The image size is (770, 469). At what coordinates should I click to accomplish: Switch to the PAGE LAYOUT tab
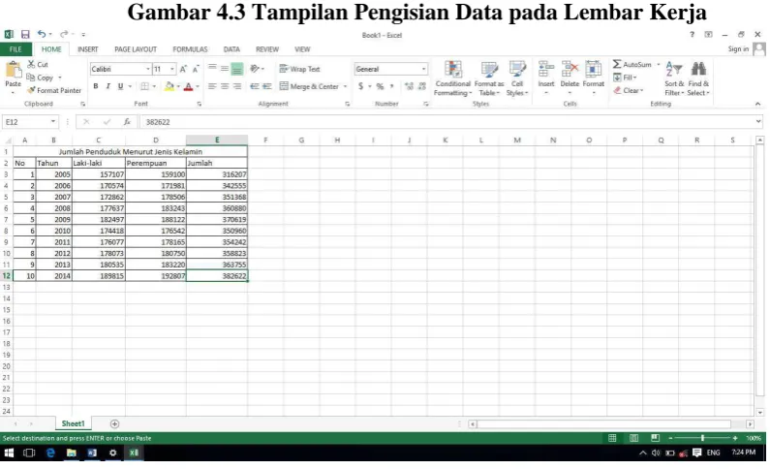pyautogui.click(x=136, y=49)
